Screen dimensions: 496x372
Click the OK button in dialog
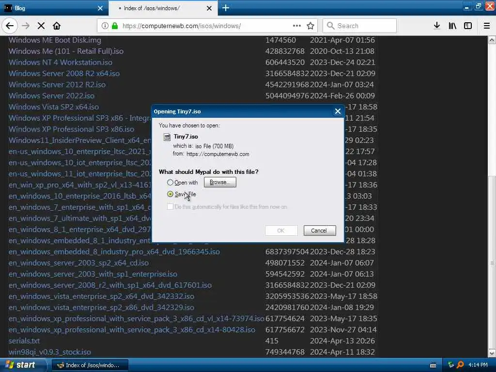[x=281, y=231]
